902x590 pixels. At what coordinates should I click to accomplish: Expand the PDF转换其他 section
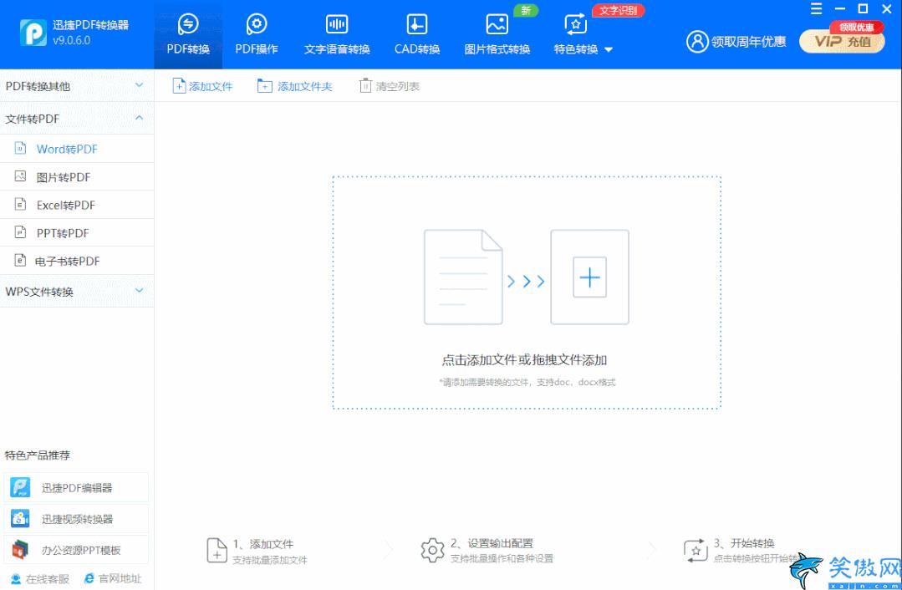[77, 86]
